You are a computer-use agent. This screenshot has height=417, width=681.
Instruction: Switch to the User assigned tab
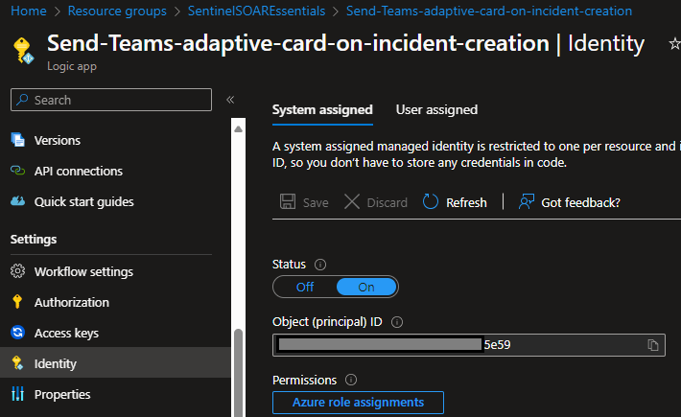coord(436,110)
